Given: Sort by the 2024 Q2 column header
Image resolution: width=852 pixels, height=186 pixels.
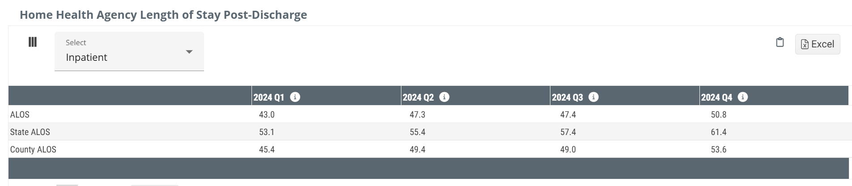Looking at the screenshot, I should coord(418,97).
